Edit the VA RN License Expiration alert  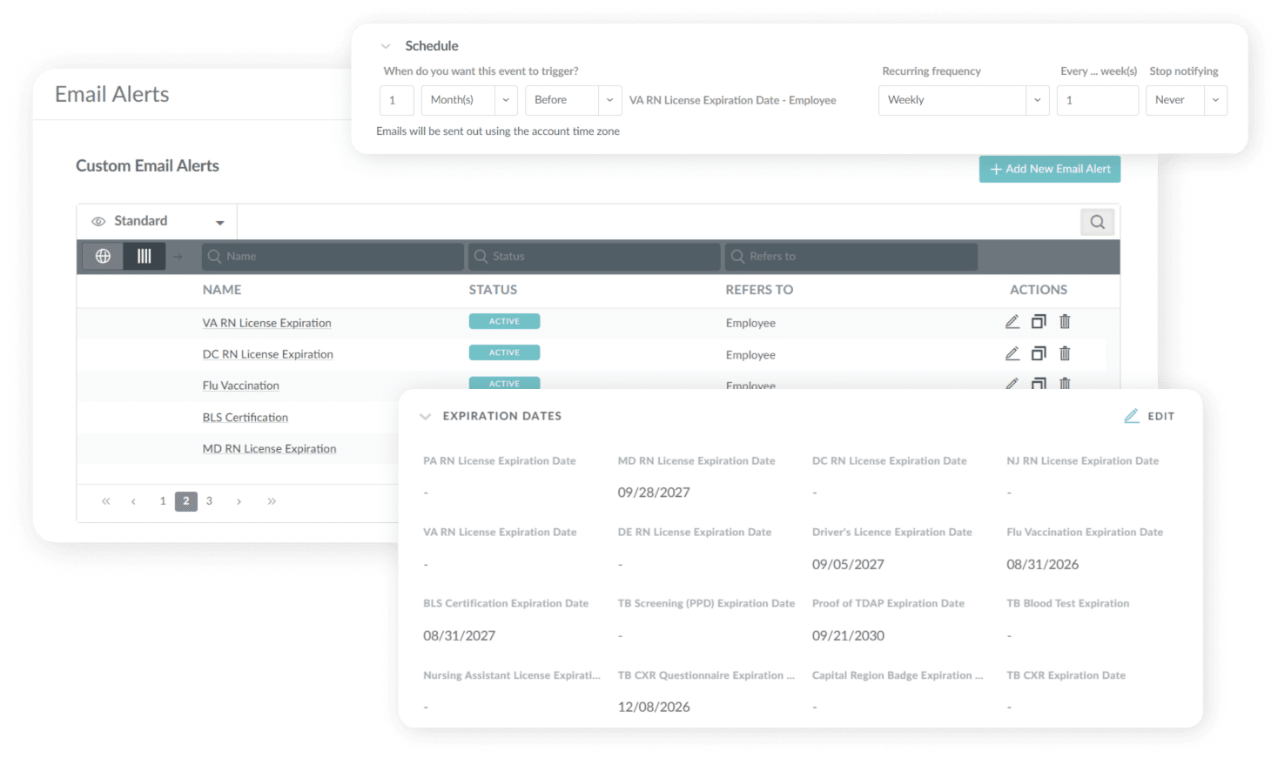1012,321
